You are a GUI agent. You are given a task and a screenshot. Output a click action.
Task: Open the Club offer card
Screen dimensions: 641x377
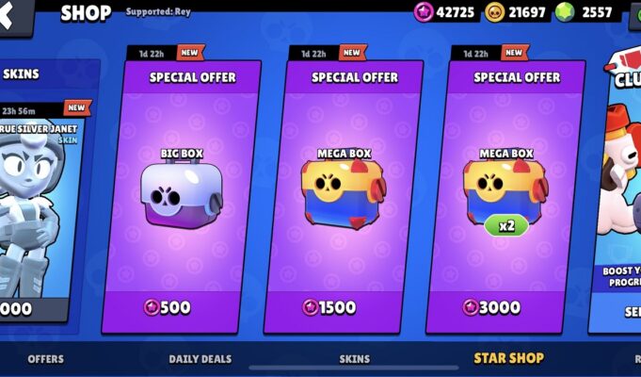pos(617,192)
